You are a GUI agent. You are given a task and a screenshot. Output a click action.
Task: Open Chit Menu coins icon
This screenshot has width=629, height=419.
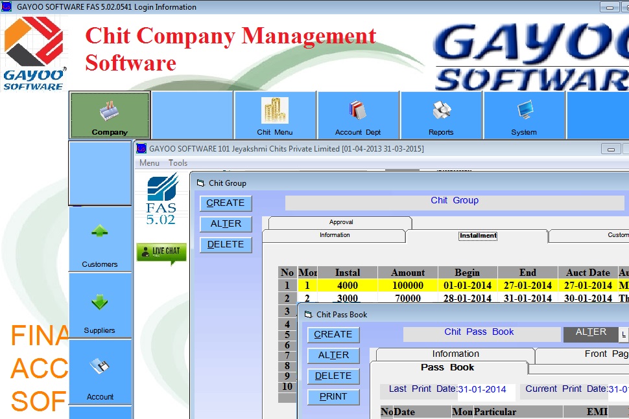tap(275, 110)
